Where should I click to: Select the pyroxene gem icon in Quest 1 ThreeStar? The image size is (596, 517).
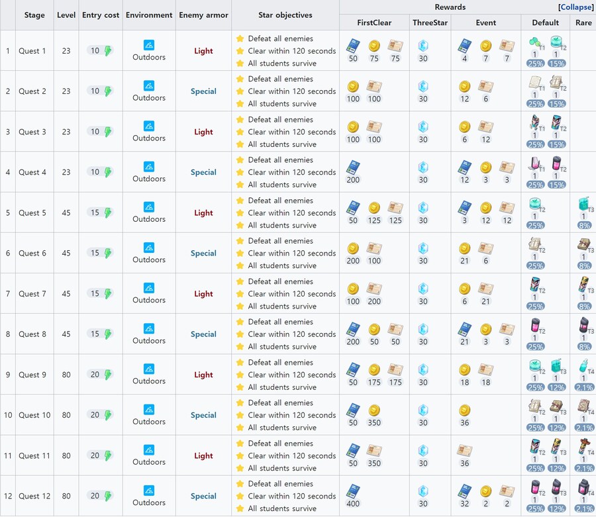pyautogui.click(x=423, y=46)
